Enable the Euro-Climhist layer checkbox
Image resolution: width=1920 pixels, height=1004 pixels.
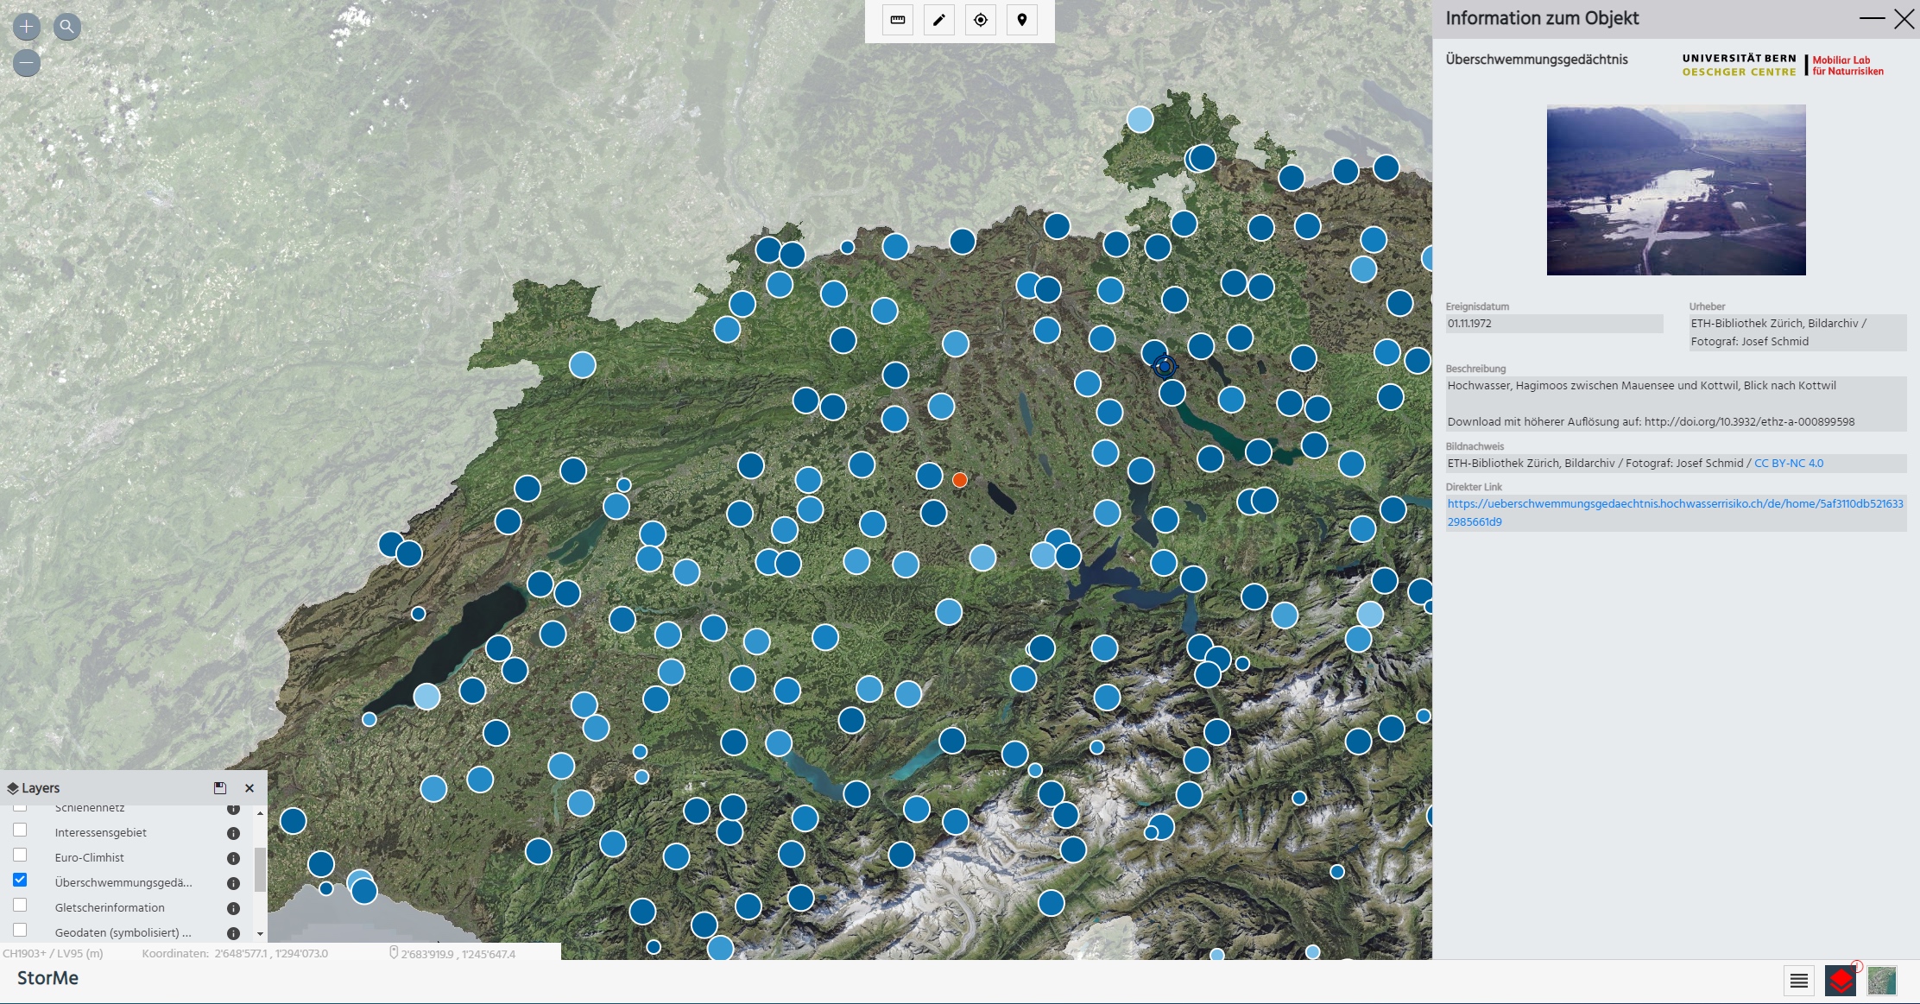(x=20, y=855)
